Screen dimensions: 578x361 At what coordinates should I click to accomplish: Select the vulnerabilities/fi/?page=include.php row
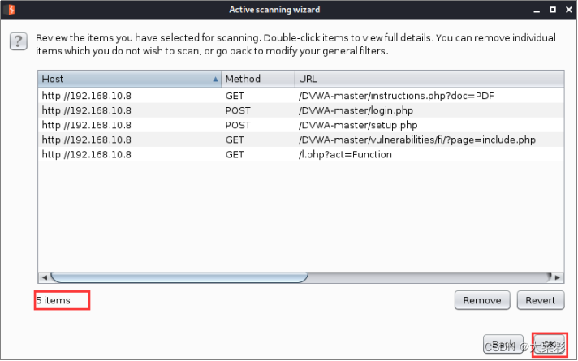301,140
